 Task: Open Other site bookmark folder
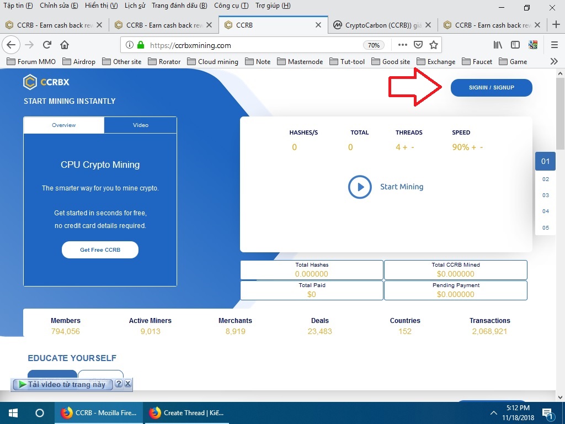[122, 62]
